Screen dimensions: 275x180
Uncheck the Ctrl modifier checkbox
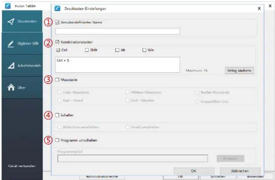click(x=58, y=50)
